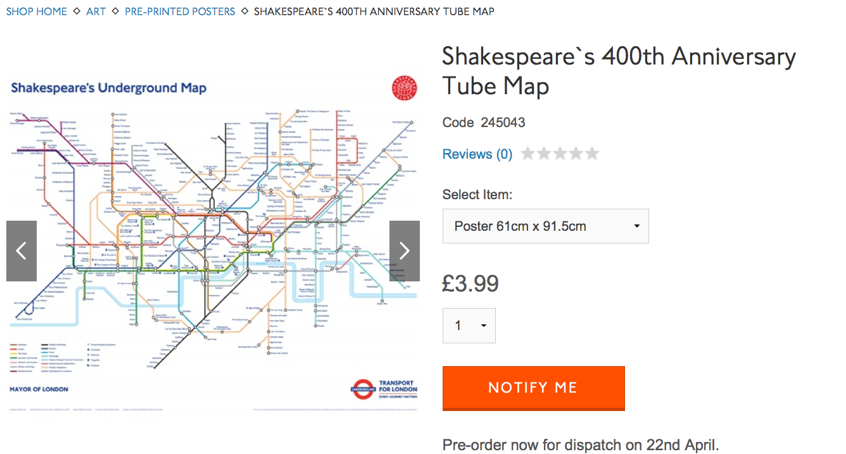Viewport: 846px width, 454px height.
Task: Click the £3.99 price text
Action: (x=470, y=284)
